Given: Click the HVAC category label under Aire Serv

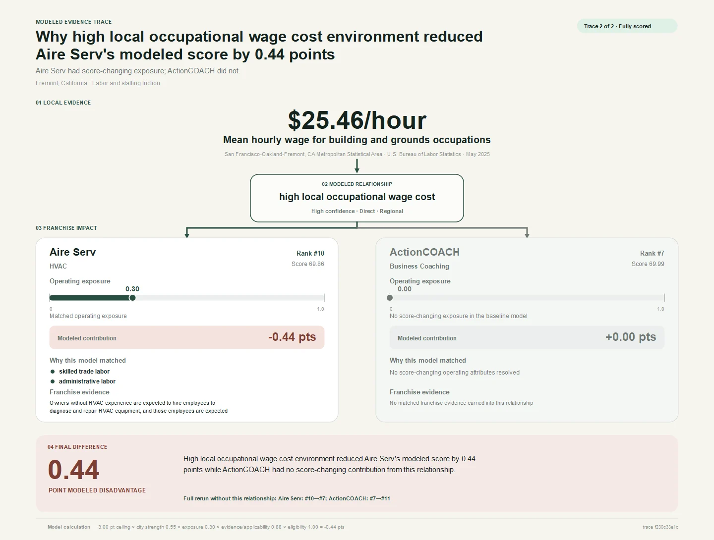Looking at the screenshot, I should tap(58, 266).
